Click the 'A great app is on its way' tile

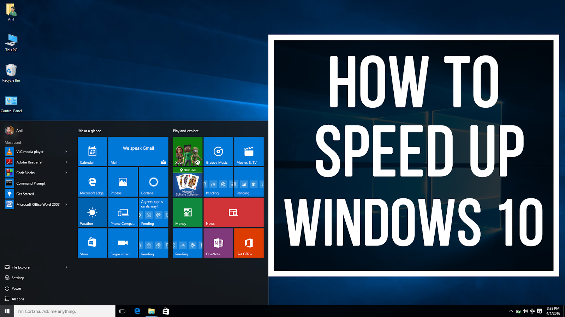point(154,212)
